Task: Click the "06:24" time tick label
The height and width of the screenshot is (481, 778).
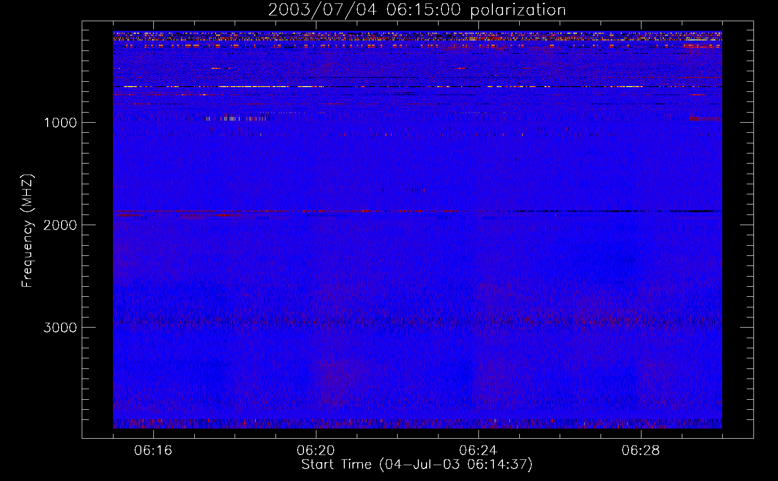Action: [478, 451]
